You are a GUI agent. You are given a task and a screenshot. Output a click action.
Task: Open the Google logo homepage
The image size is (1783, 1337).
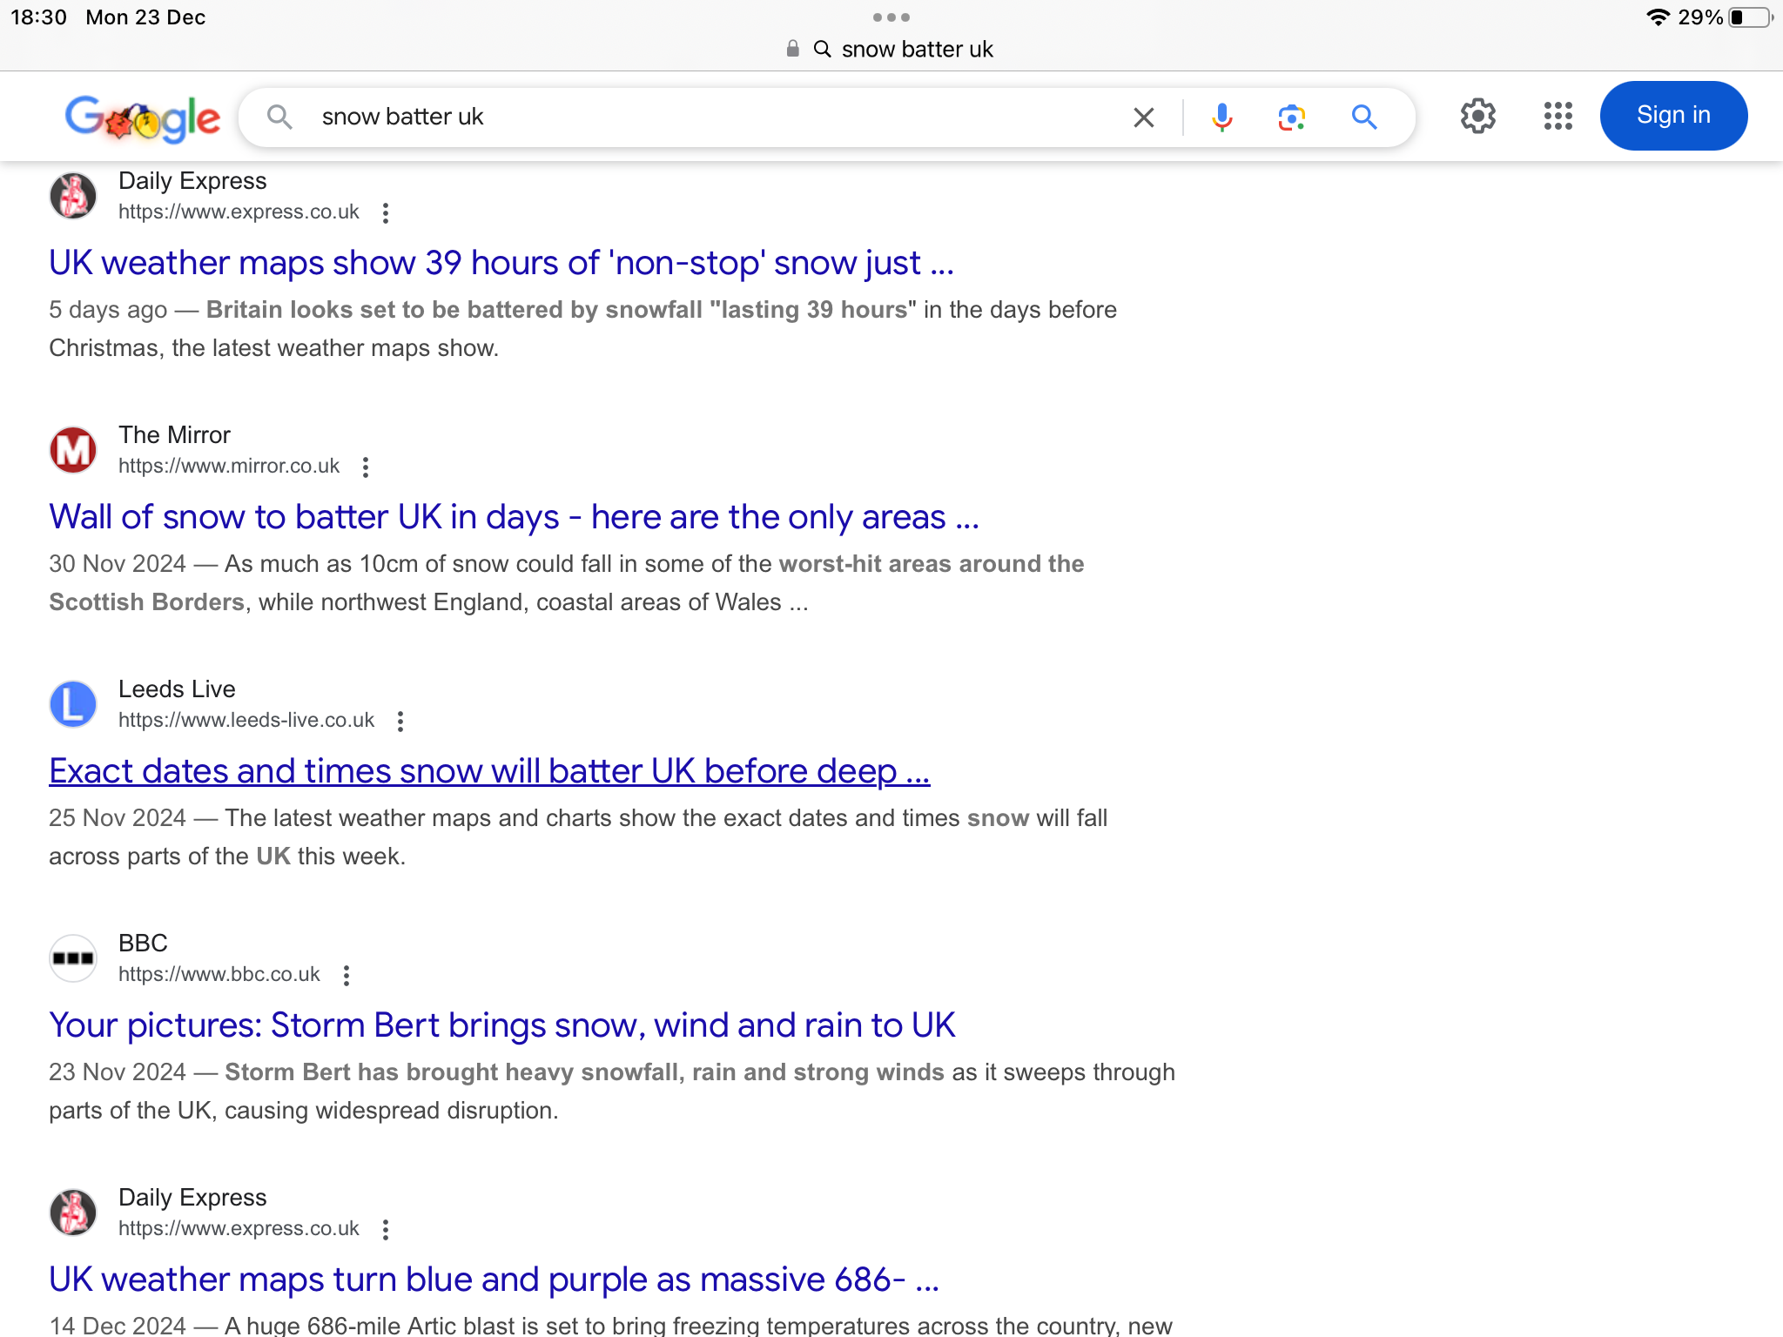pyautogui.click(x=143, y=118)
